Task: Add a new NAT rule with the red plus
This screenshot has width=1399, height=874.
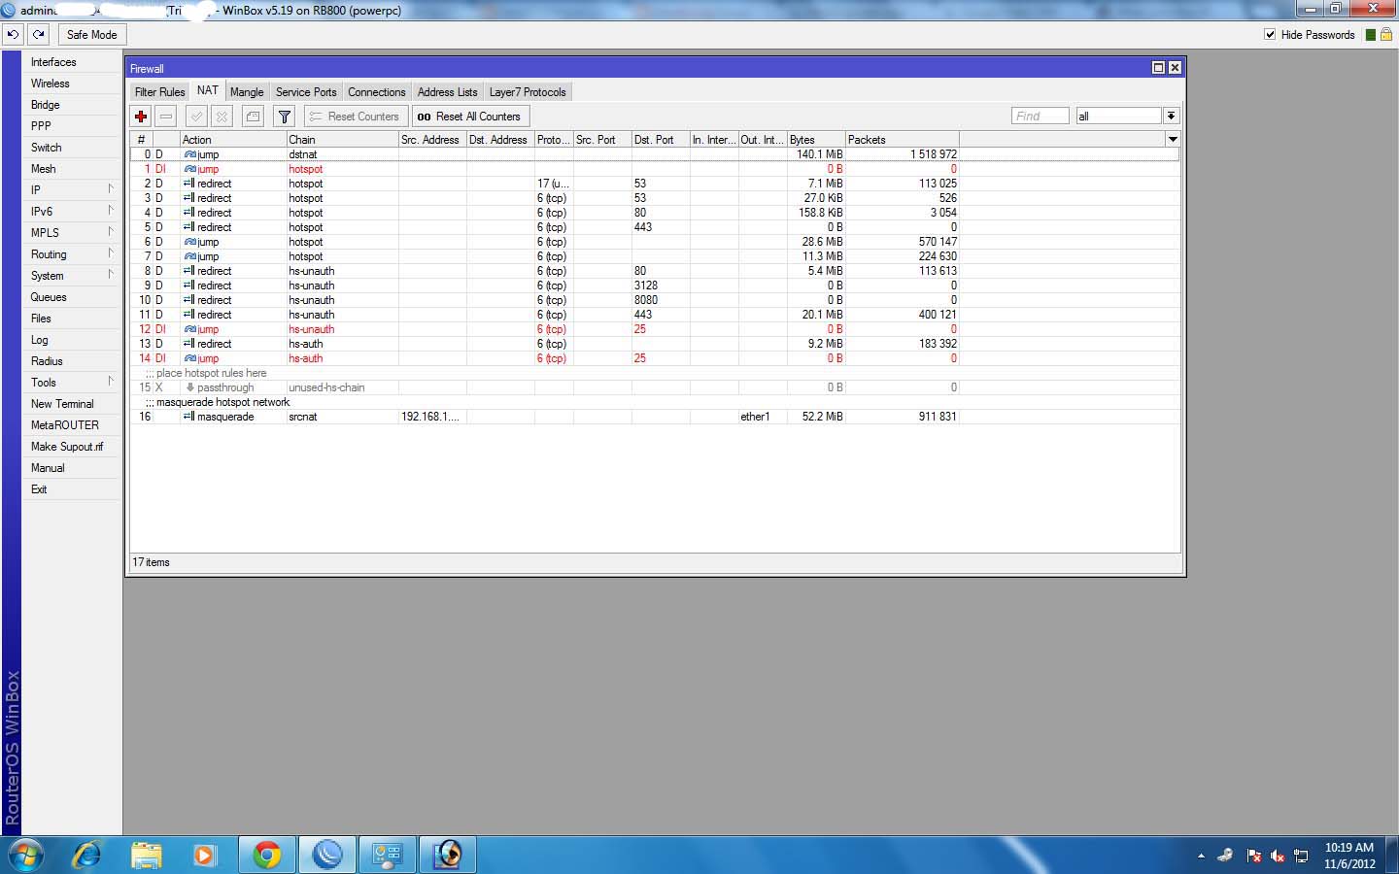Action: pos(141,117)
